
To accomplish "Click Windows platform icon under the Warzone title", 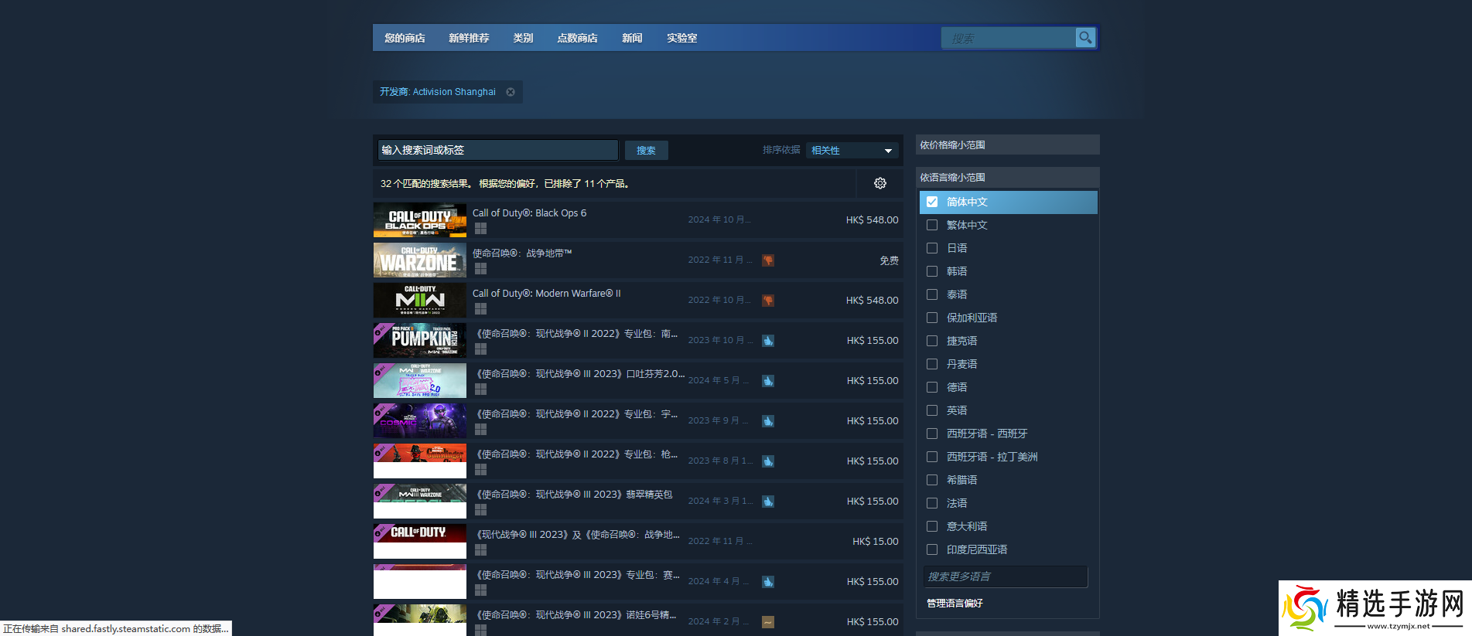I will (x=480, y=269).
